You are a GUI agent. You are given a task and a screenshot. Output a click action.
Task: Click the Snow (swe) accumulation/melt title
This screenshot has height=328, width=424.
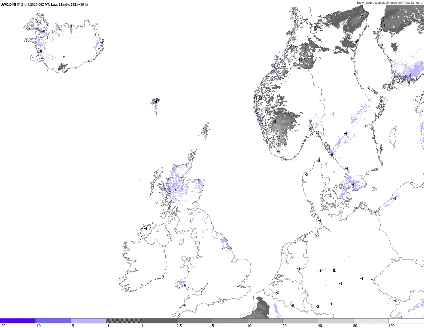pyautogui.click(x=389, y=2)
